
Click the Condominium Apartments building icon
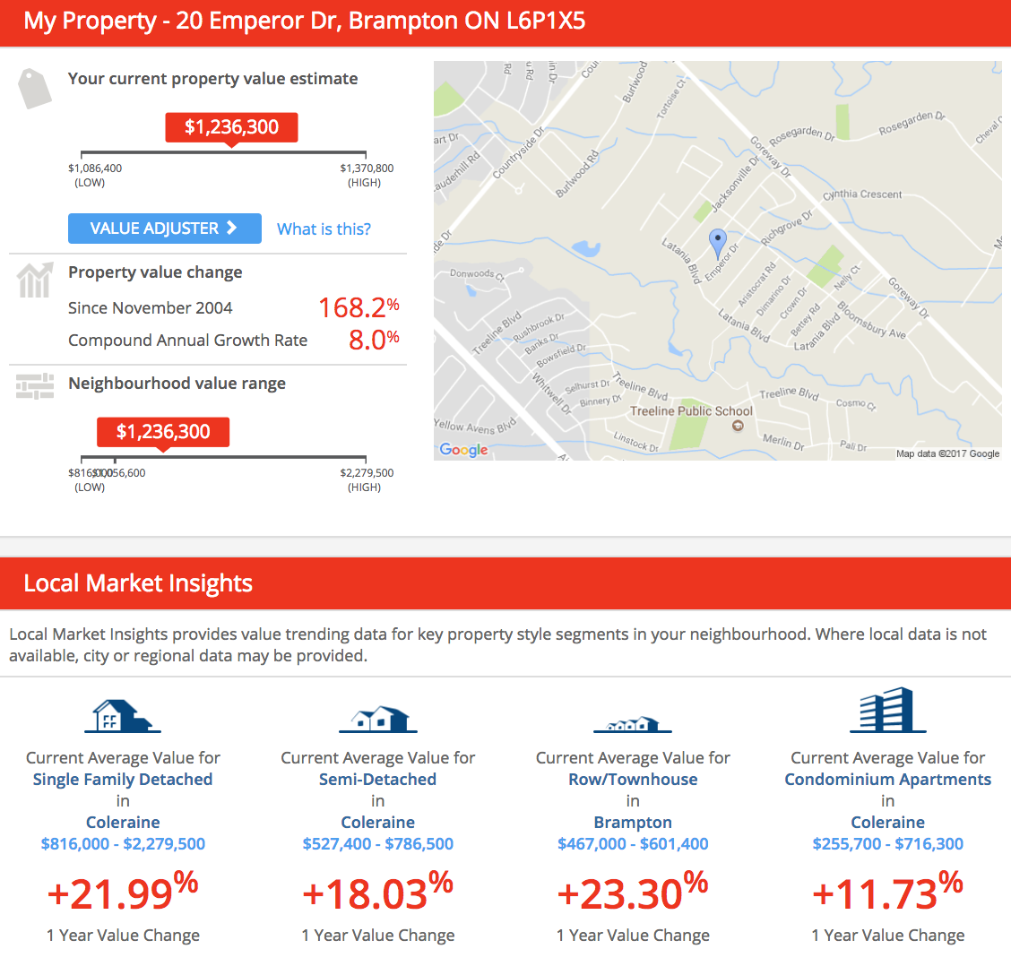point(888,710)
